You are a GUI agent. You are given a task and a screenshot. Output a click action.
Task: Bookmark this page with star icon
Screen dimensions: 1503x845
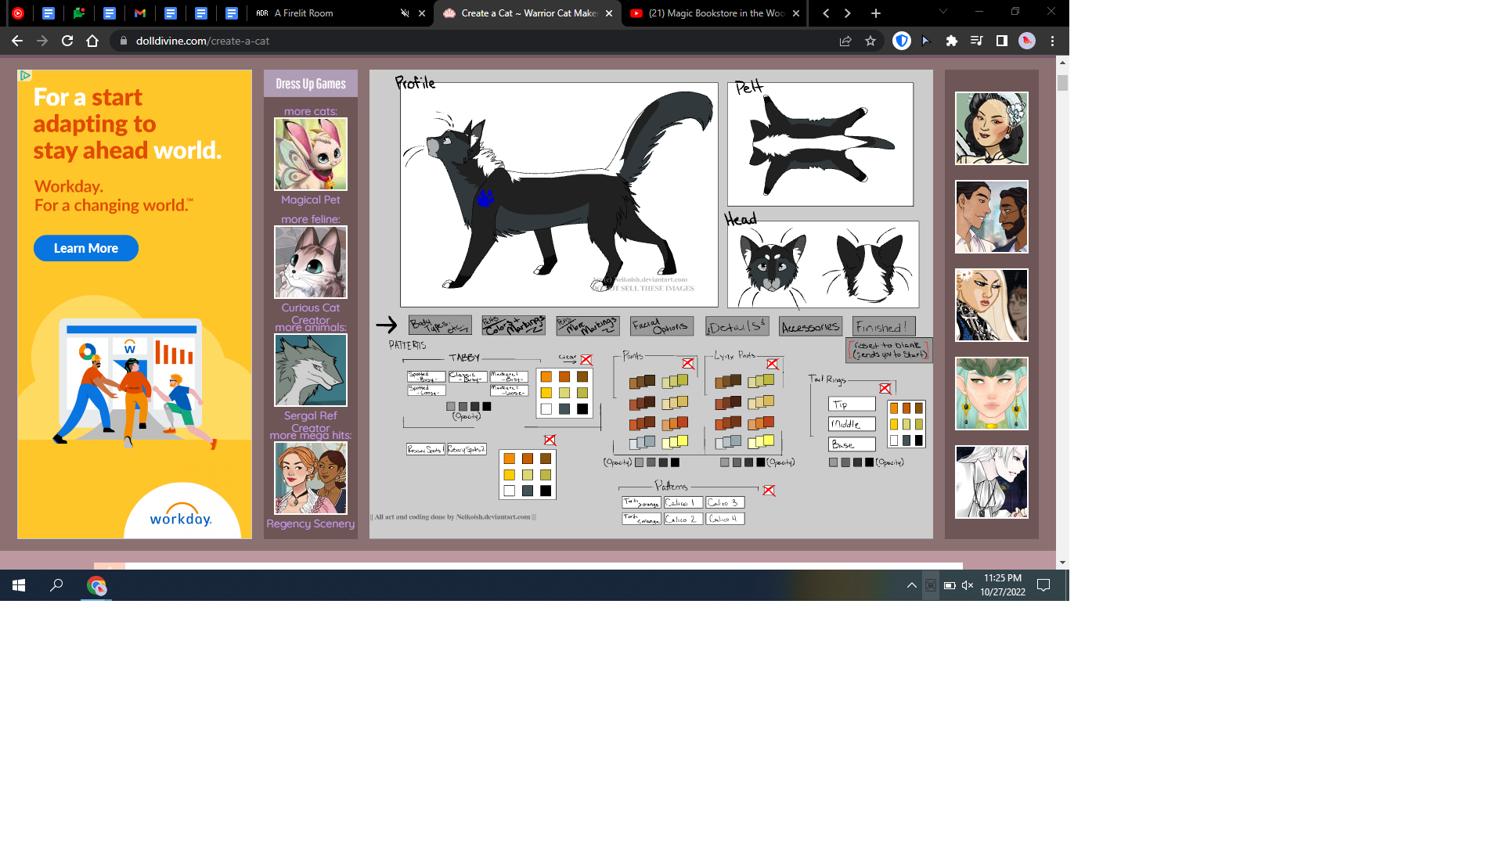pos(870,41)
